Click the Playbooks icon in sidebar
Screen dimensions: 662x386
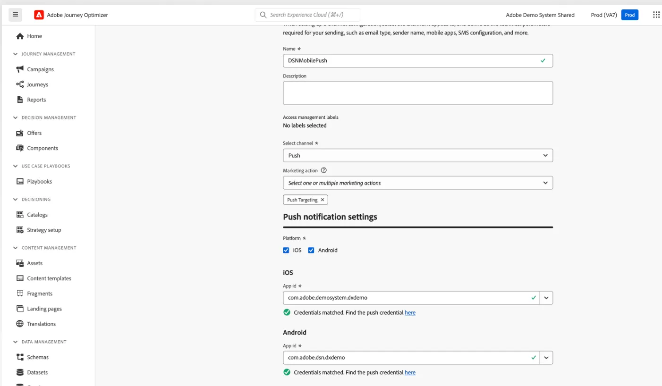point(20,181)
